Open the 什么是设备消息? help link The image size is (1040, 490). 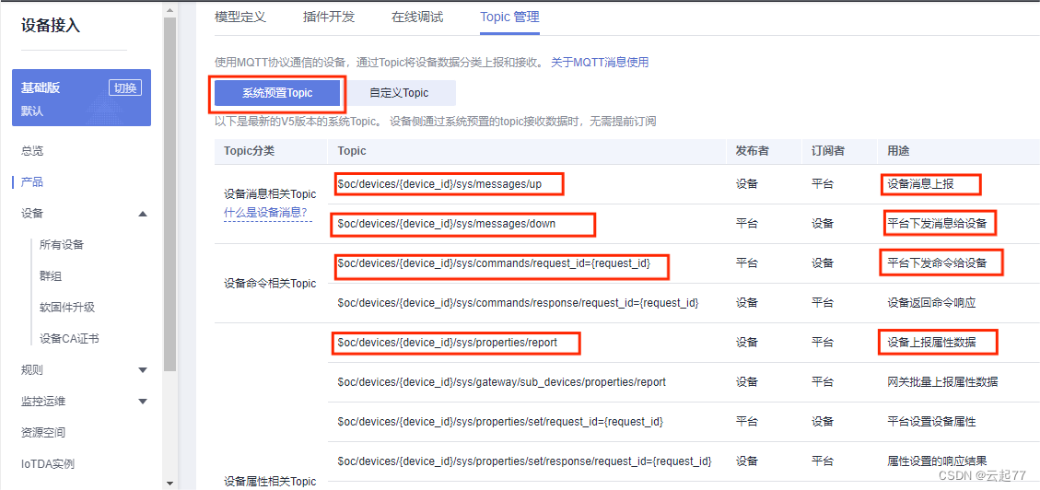click(x=268, y=213)
